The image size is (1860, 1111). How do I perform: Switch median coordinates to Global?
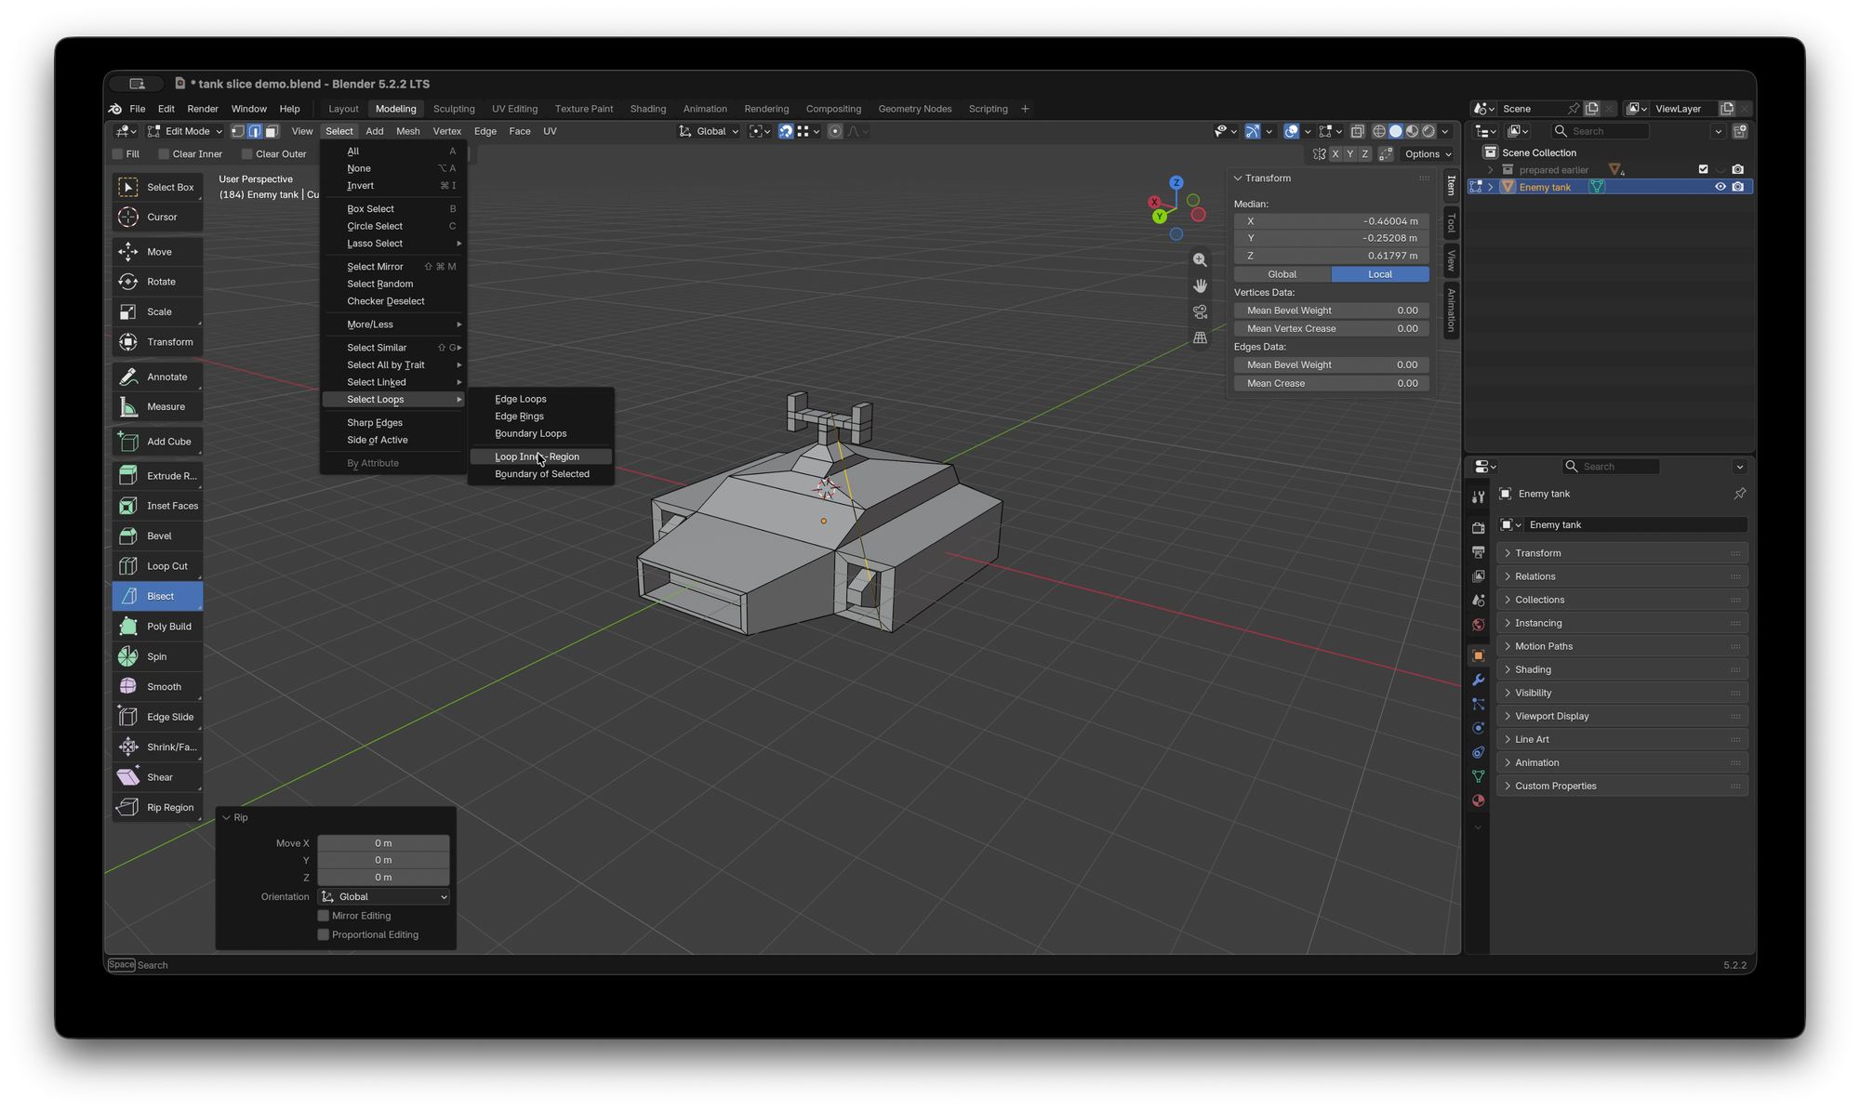(x=1282, y=274)
